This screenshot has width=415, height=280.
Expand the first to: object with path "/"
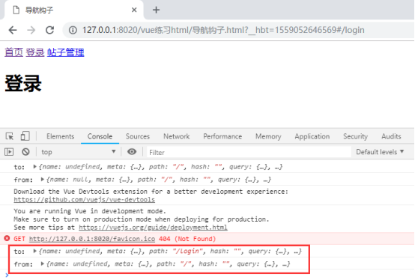point(34,166)
